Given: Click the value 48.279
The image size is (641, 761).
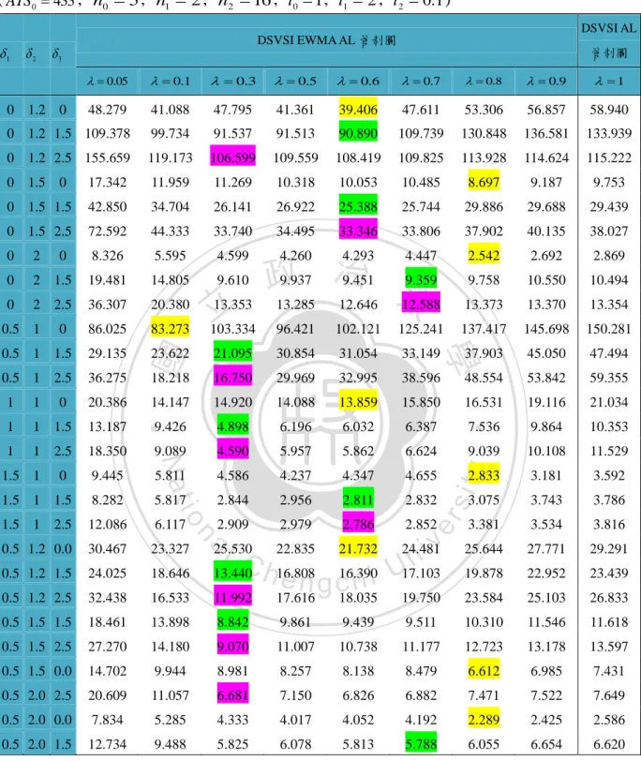Looking at the screenshot, I should click(107, 110).
